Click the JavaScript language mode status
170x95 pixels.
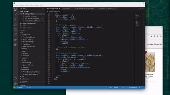[133, 87]
